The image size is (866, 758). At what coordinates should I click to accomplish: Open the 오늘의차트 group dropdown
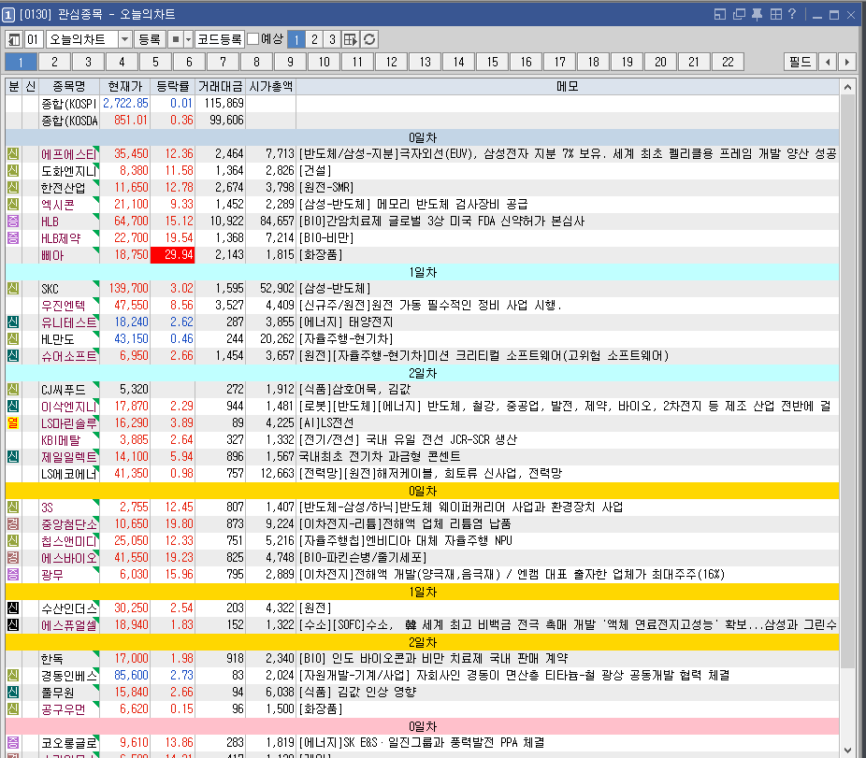tap(124, 39)
